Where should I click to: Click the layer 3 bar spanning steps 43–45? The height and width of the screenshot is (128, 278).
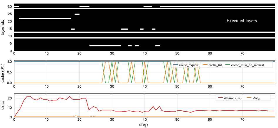click(158, 46)
